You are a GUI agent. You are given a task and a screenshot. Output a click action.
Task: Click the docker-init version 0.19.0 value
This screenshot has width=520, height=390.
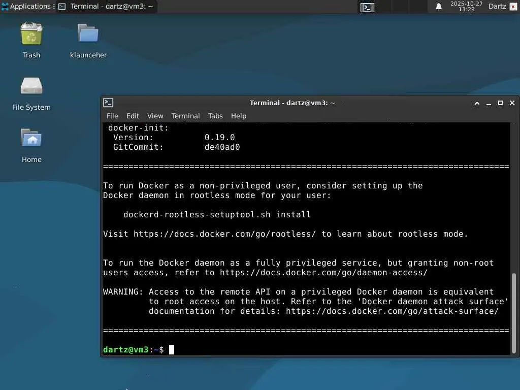[x=219, y=137]
